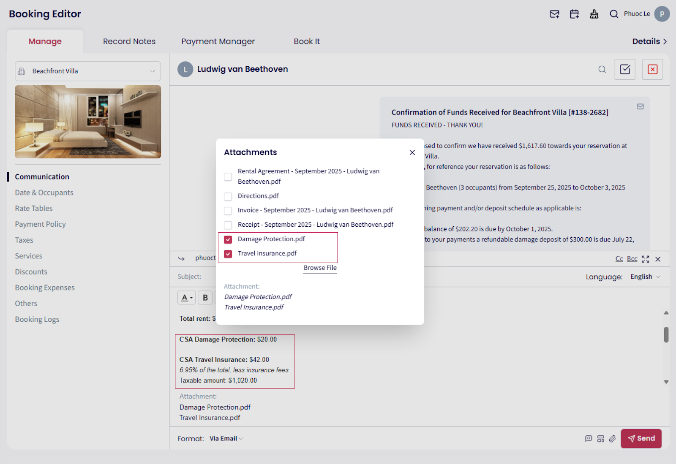This screenshot has height=464, width=676.
Task: Open the English language dropdown
Action: 645,277
